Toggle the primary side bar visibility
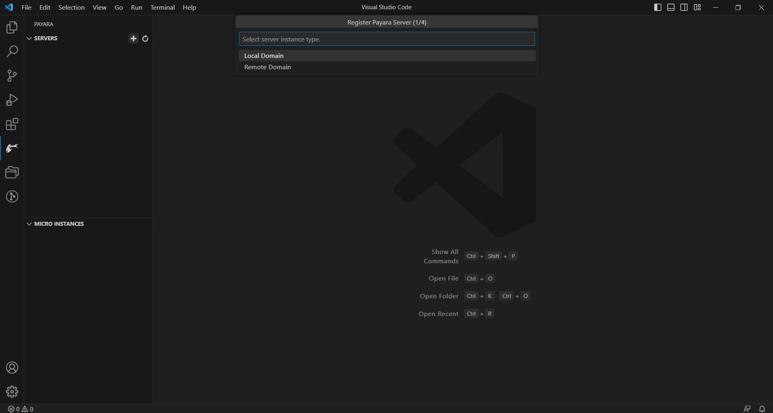The image size is (773, 413). (657, 7)
